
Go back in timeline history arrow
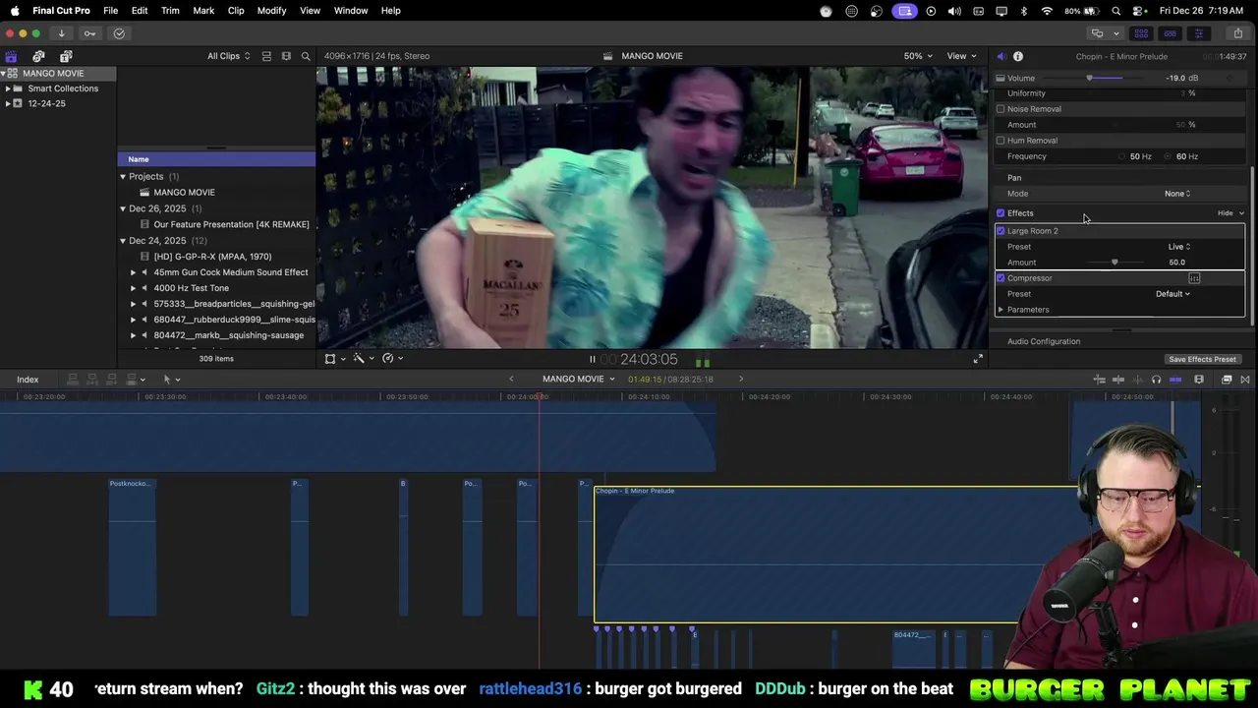tap(511, 380)
